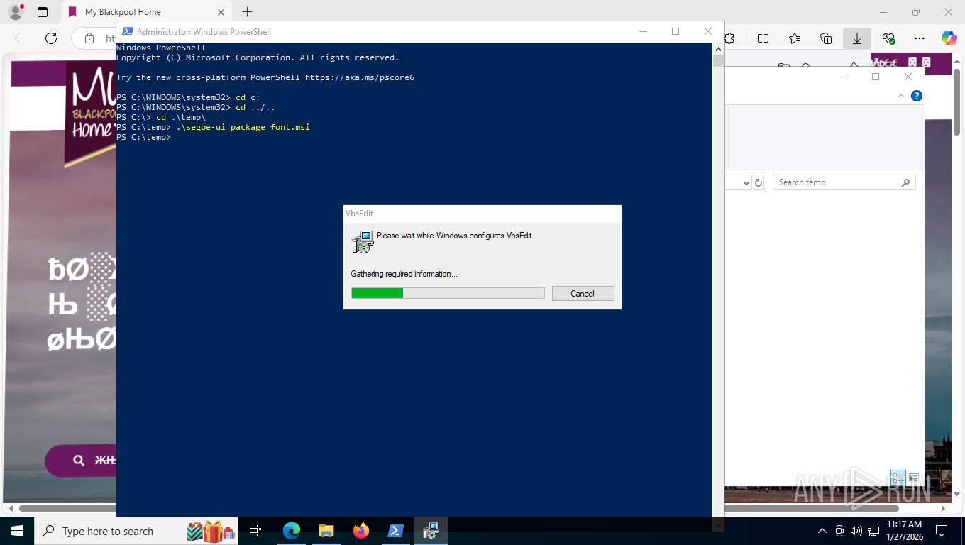The height and width of the screenshot is (545, 965).
Task: Cancel the VbsEdit installer dialog
Action: [583, 293]
